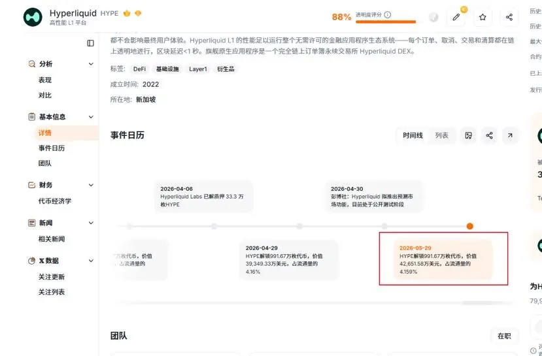Click the timeline dot above the 2026-04-29 card
The image size is (542, 356).
[299, 226]
